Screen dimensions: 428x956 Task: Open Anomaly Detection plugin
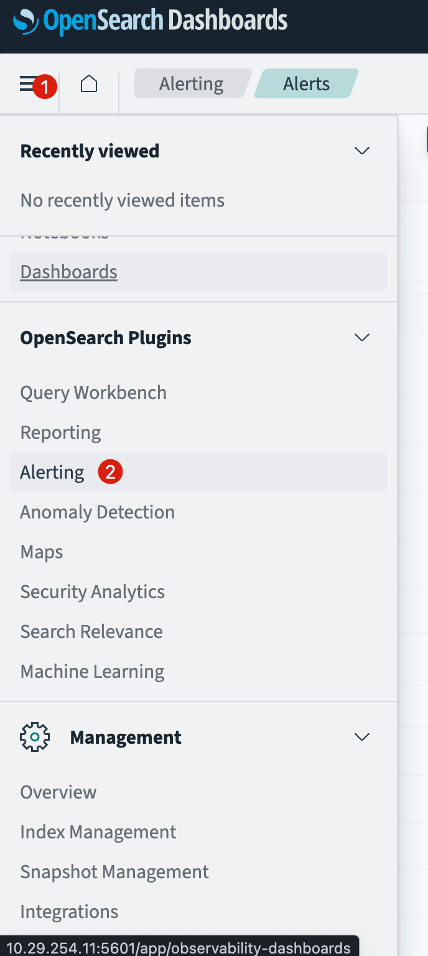coord(97,512)
